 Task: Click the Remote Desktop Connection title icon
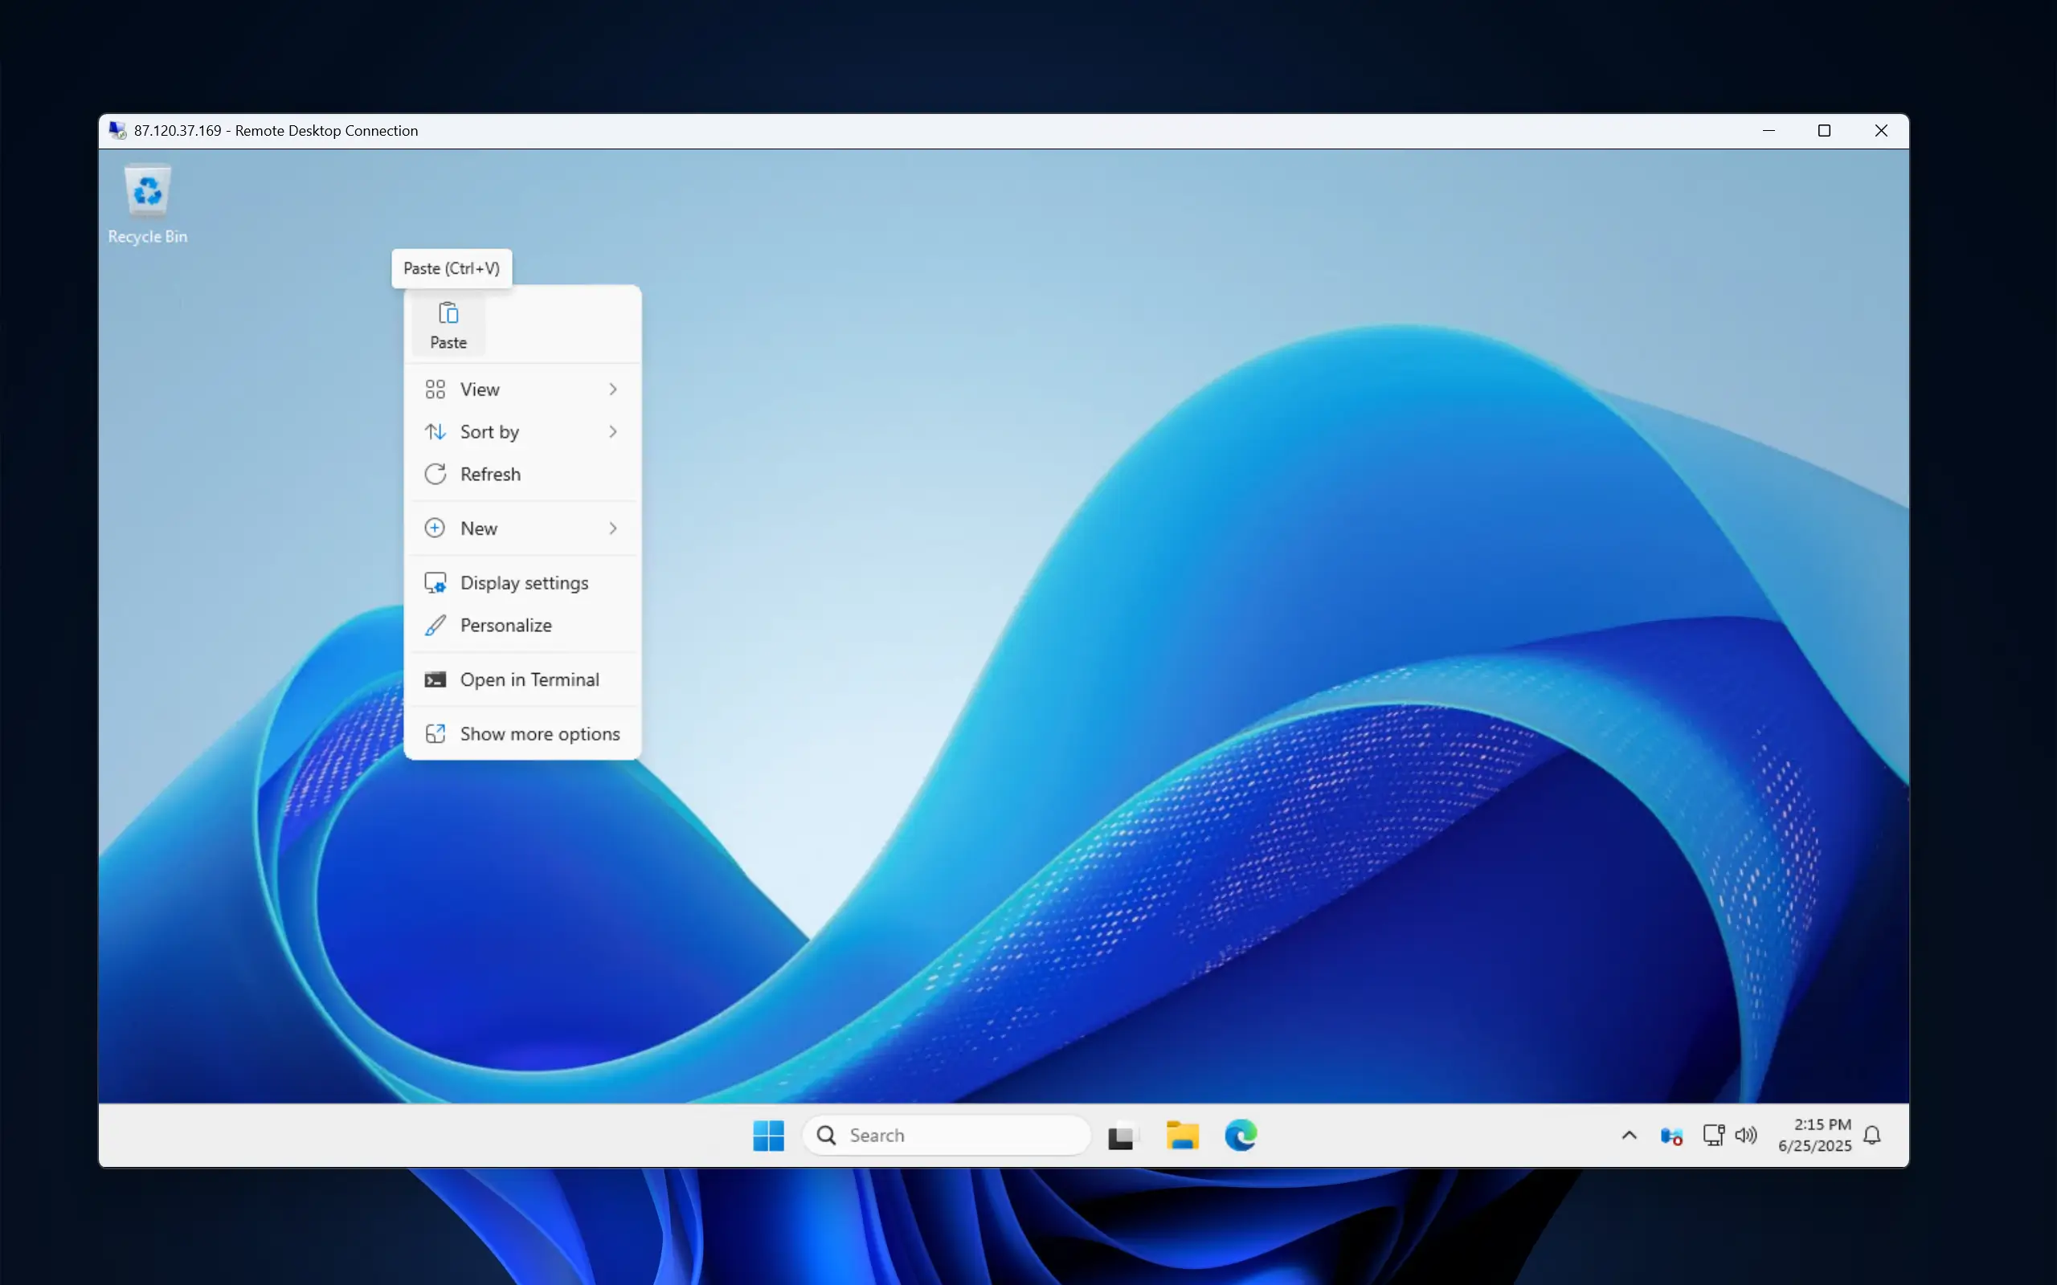pos(117,130)
